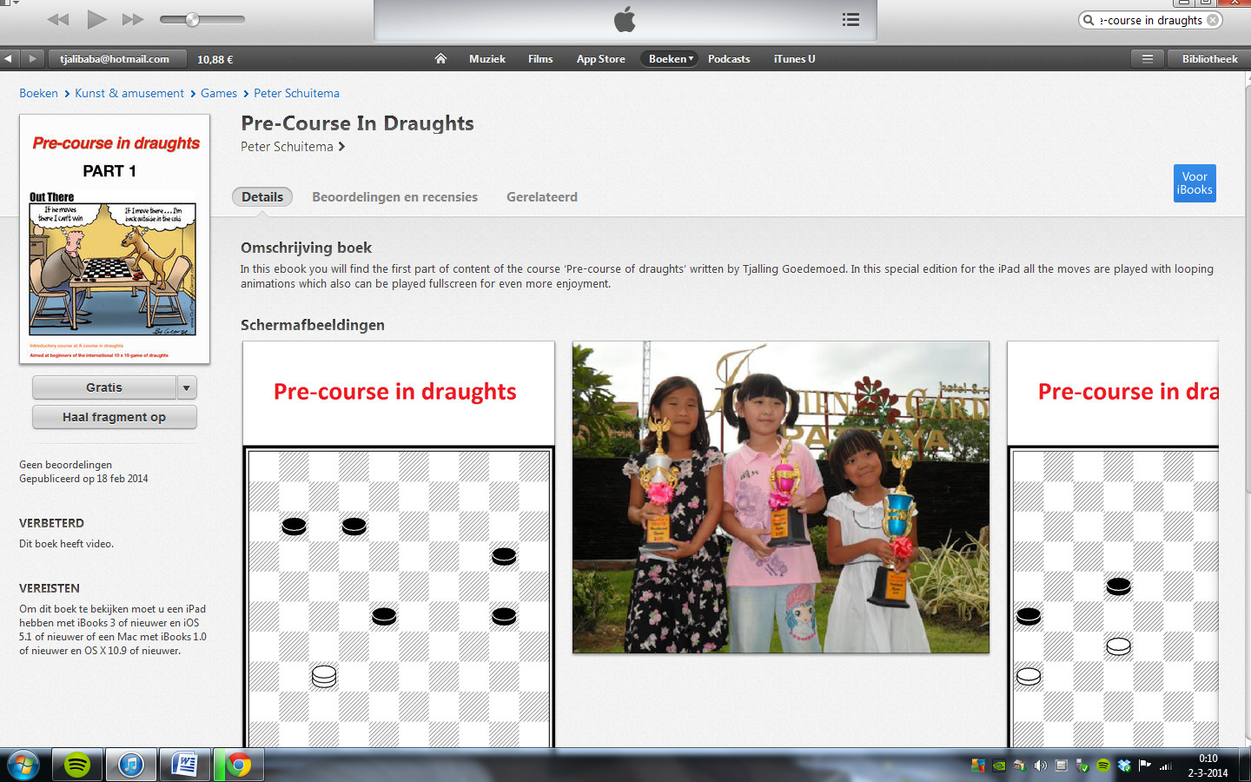Image resolution: width=1251 pixels, height=782 pixels.
Task: Click the back navigation arrow
Action: (x=10, y=58)
